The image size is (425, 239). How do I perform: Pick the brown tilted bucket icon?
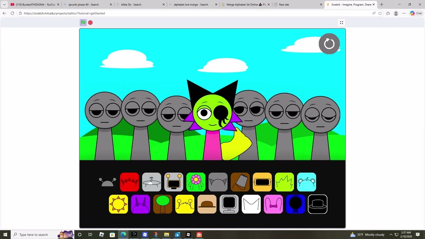tap(240, 182)
